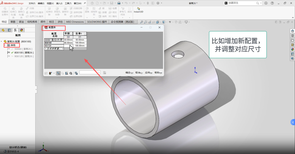Click the gear settings icon in 配置表 dialog
The width and height of the screenshot is (295, 154).
pos(71,73)
